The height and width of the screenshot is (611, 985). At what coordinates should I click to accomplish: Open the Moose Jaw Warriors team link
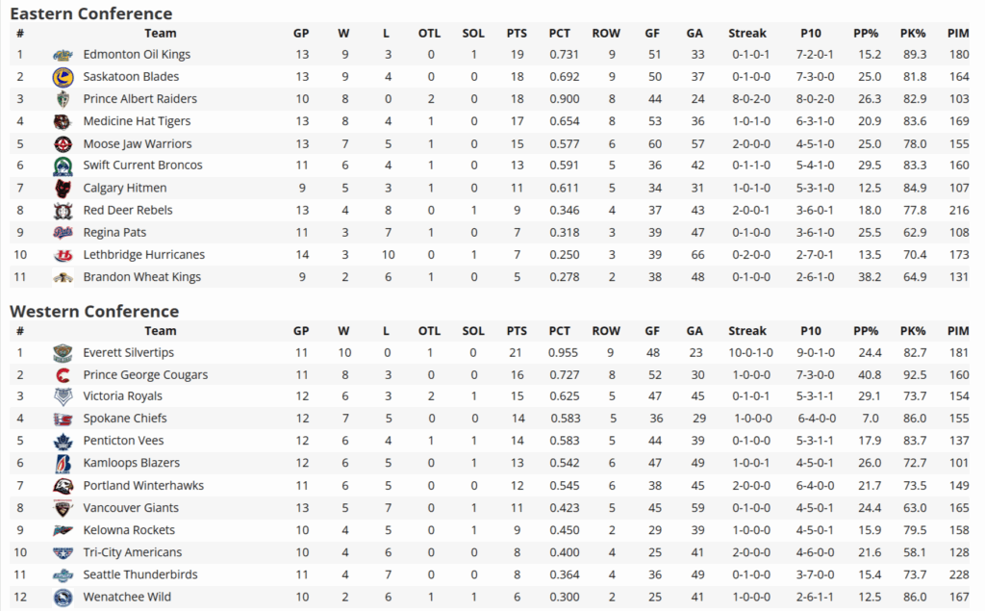[x=137, y=143]
